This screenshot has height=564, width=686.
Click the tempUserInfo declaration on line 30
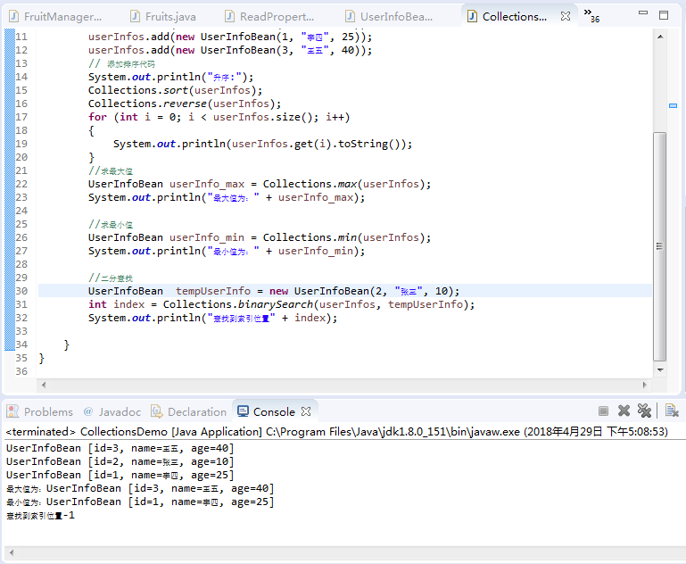(x=274, y=292)
